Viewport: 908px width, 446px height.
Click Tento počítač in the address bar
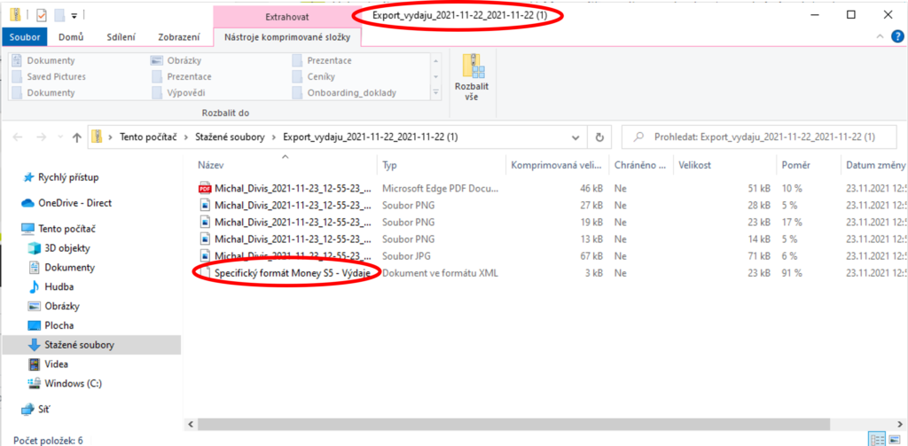[x=148, y=137]
